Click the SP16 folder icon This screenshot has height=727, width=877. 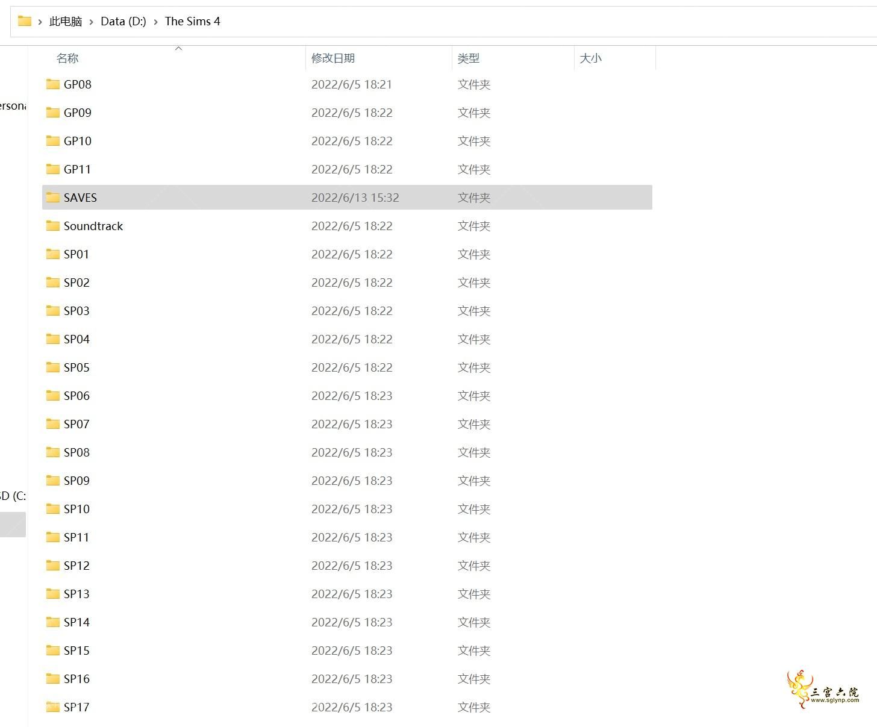53,679
